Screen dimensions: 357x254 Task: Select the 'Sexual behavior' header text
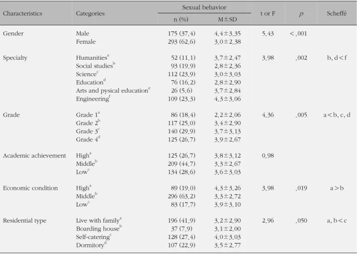coord(204,7)
